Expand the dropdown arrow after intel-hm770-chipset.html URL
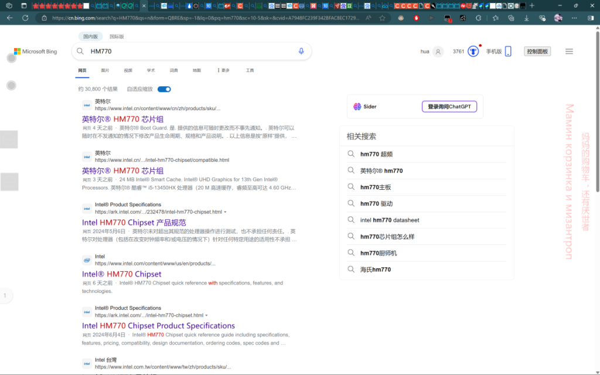The width and height of the screenshot is (600, 375). tap(207, 315)
